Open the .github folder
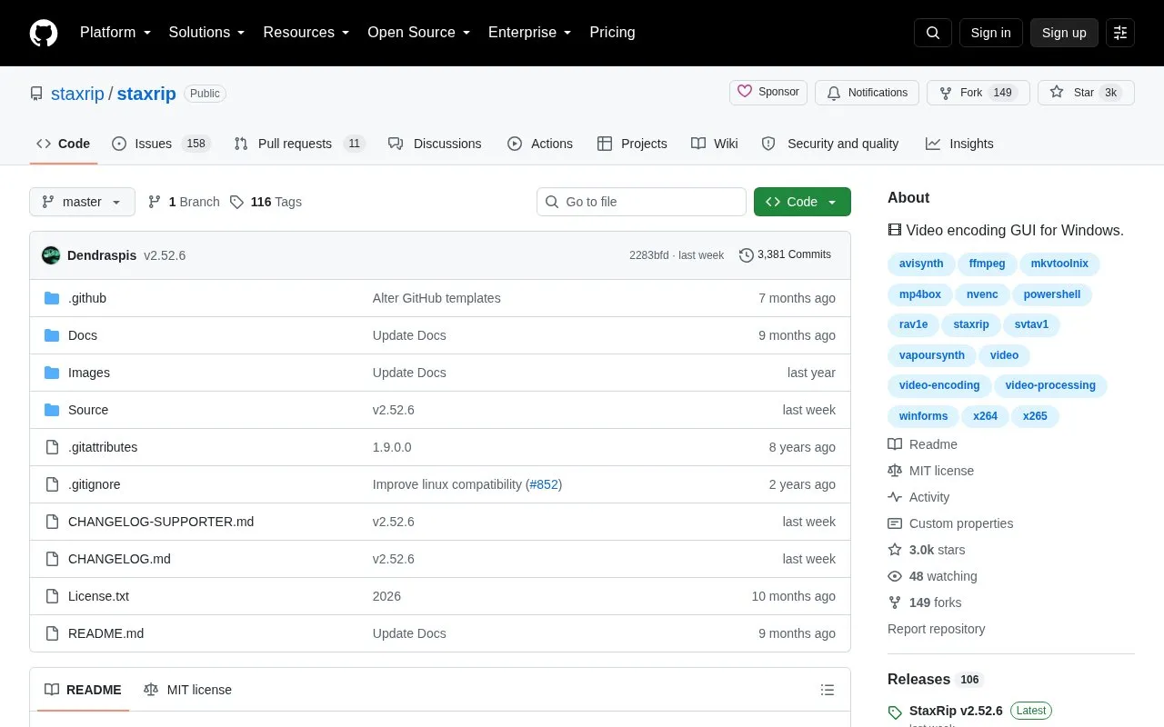This screenshot has width=1164, height=727. click(87, 298)
